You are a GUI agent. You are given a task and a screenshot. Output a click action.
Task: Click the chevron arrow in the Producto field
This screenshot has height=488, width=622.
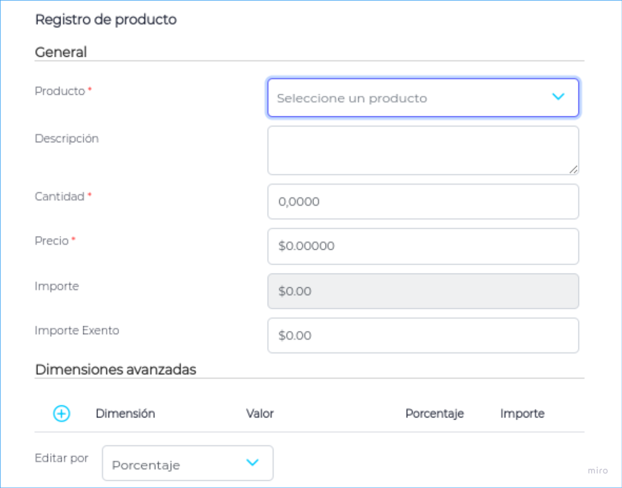[x=558, y=97]
